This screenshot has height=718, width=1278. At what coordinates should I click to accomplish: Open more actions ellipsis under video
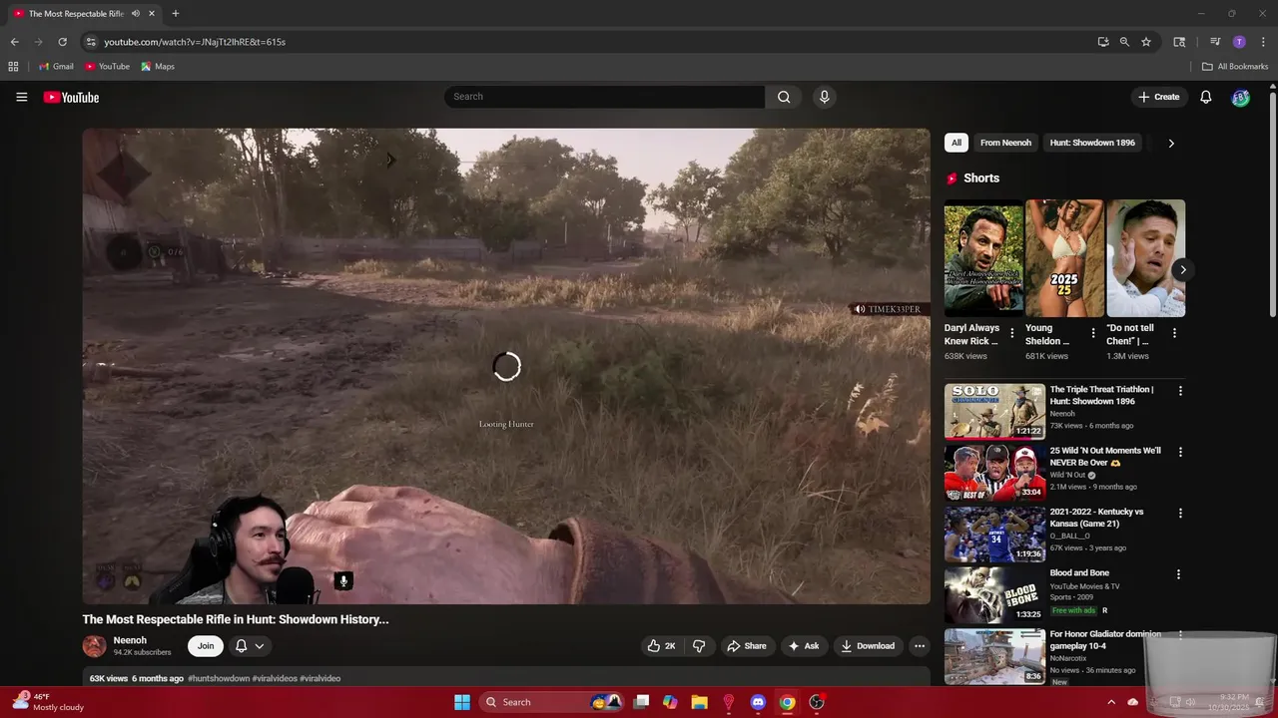click(x=920, y=646)
